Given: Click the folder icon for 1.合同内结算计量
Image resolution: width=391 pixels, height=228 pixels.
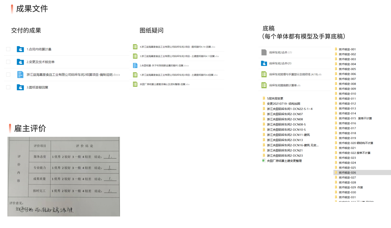Looking at the screenshot, I should click(20, 49).
